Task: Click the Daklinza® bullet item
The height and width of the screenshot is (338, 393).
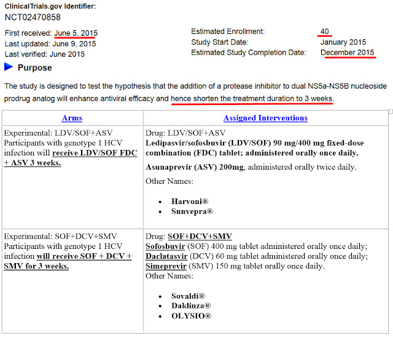Action: pos(191,305)
